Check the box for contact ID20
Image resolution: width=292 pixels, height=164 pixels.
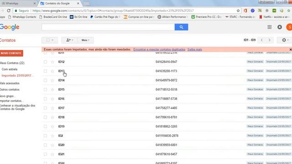point(45,145)
